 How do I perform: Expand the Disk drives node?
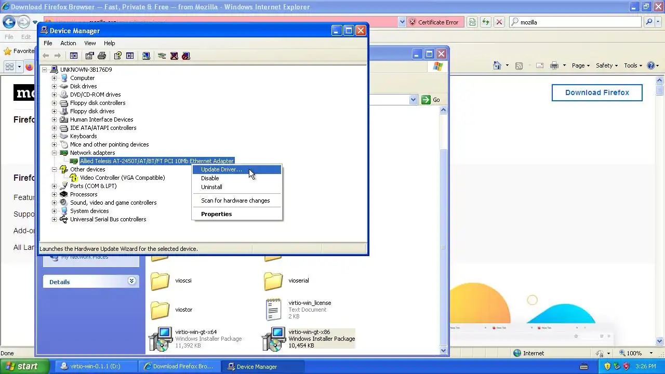tap(54, 86)
